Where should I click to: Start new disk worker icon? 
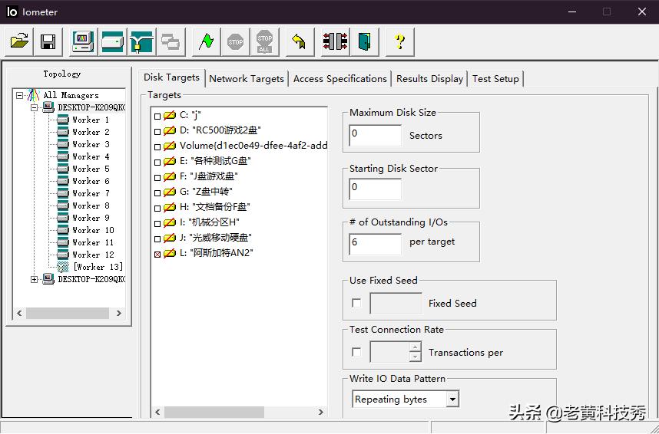tap(112, 42)
